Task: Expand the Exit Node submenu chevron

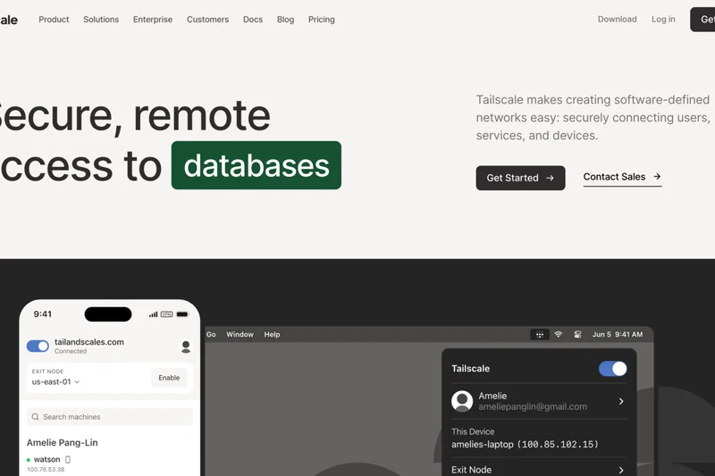Action: click(x=621, y=470)
